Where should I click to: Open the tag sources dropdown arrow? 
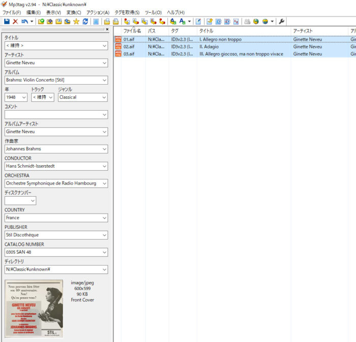click(272, 21)
